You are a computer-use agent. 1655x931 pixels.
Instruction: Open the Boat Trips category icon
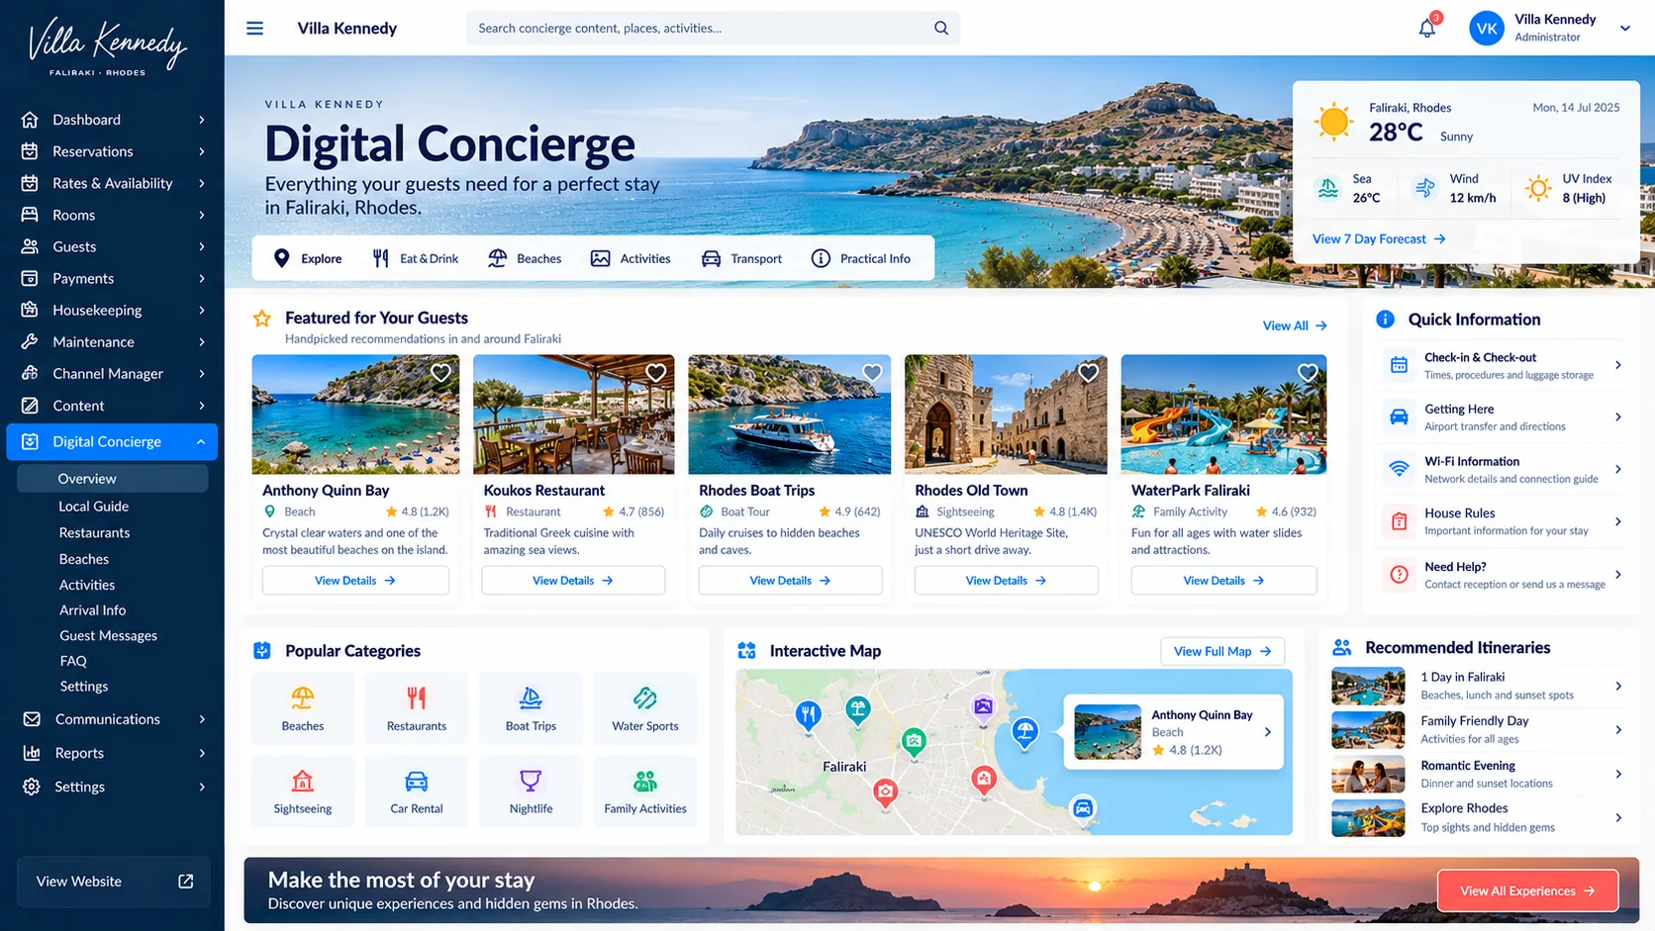coord(531,698)
